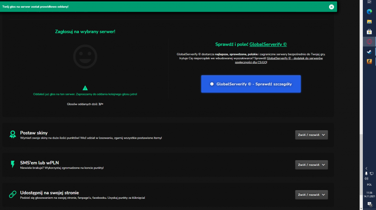
Task: Click the Zagłosuj na wybrany serwer! heading
Action: pyautogui.click(x=85, y=31)
